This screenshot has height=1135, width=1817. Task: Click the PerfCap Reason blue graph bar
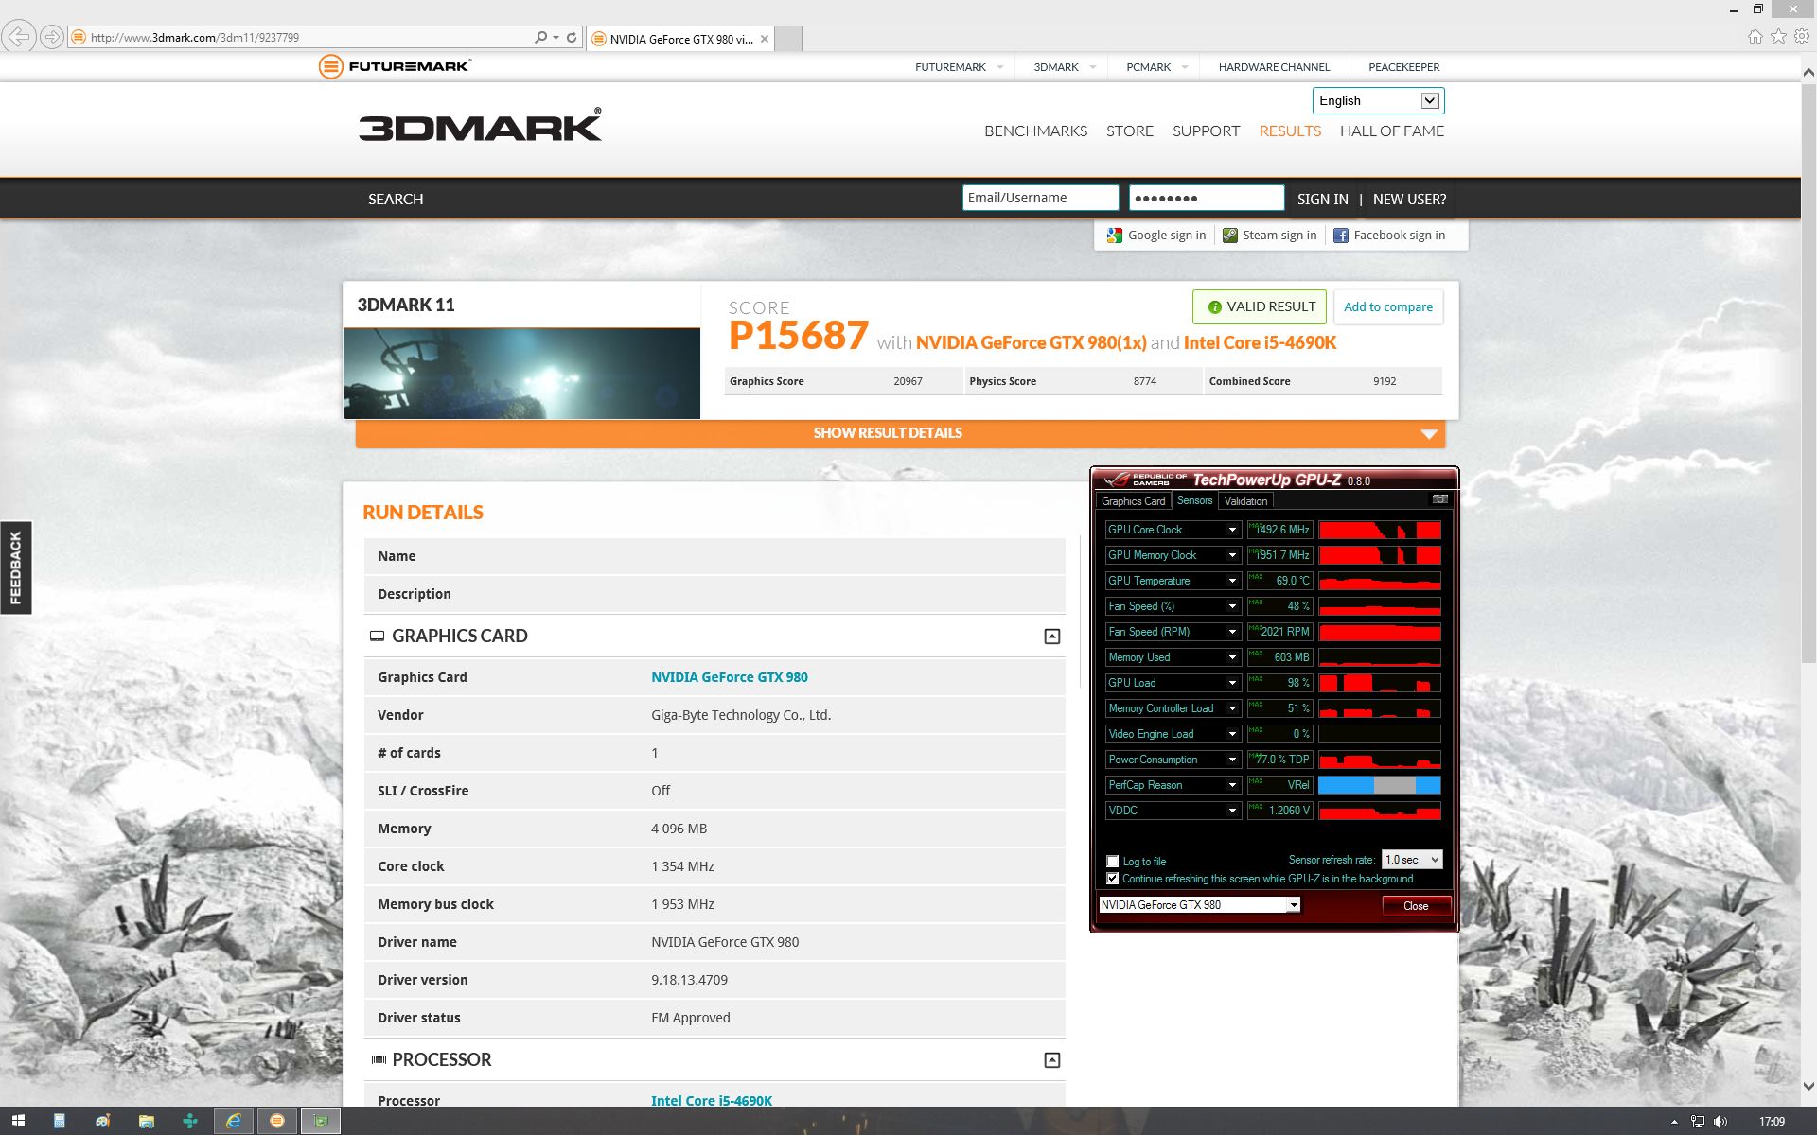[1379, 785]
